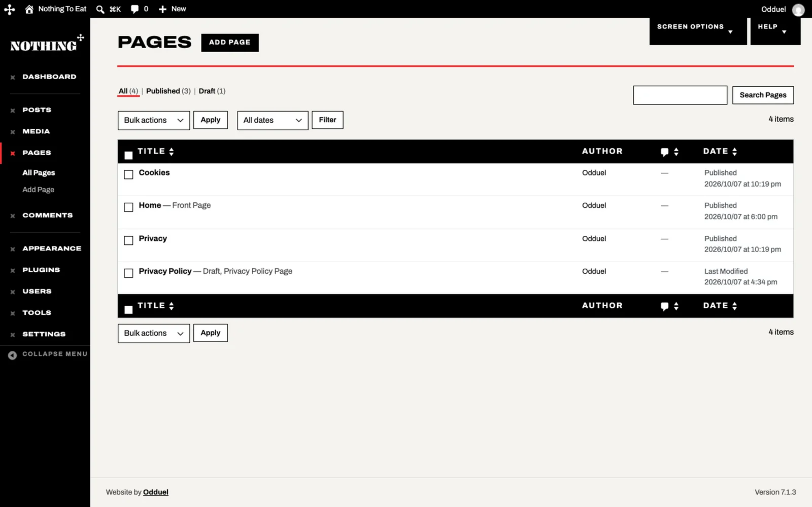This screenshot has width=812, height=507.
Task: Go to the Posts menu
Action: pyautogui.click(x=37, y=110)
